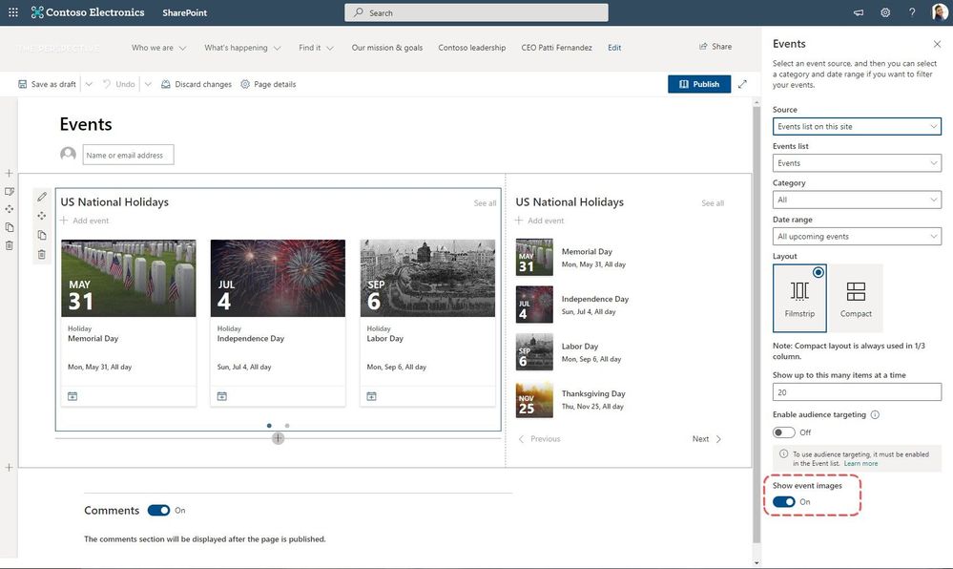Turn off Show event images toggle
This screenshot has height=569, width=953.
tap(784, 502)
